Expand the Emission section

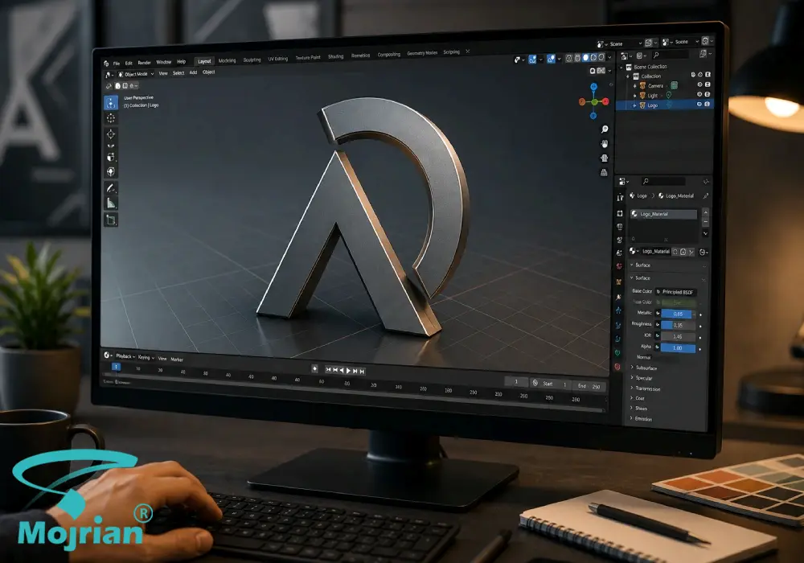[641, 419]
